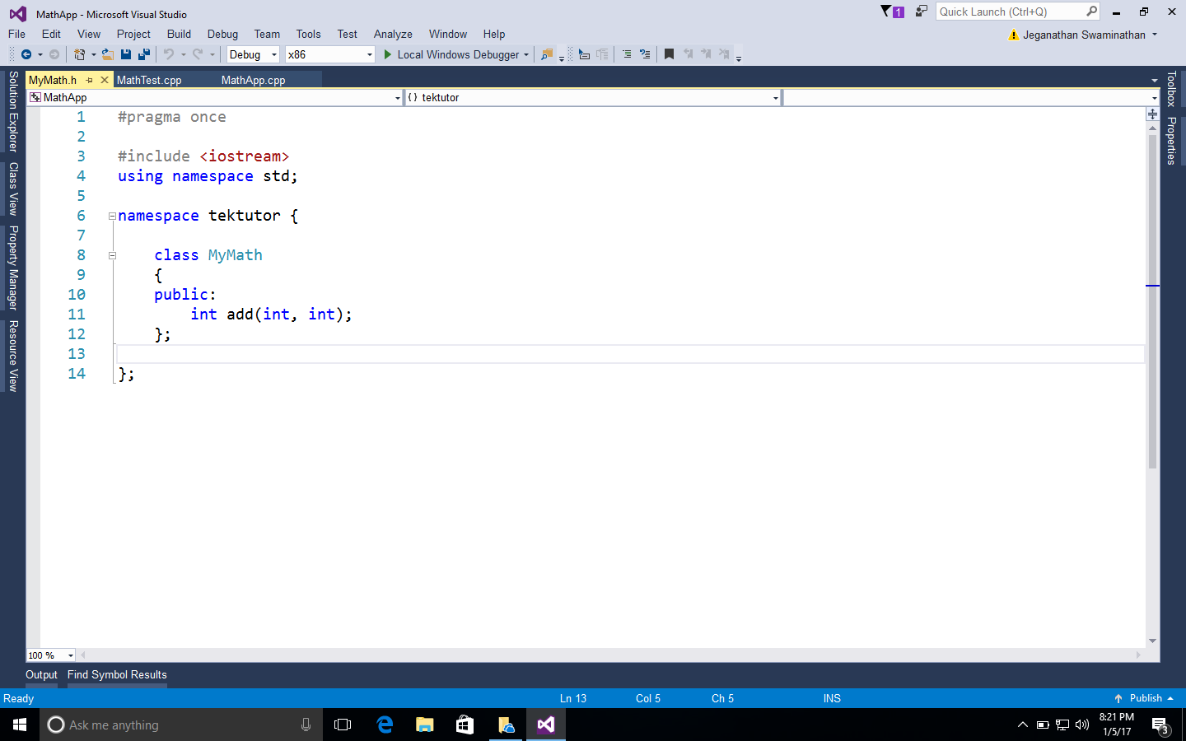Click the Publish button in status bar
The width and height of the screenshot is (1186, 741).
pyautogui.click(x=1144, y=698)
